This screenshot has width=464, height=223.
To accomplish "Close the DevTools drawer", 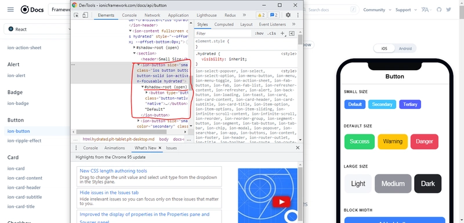I will tap(298, 148).
